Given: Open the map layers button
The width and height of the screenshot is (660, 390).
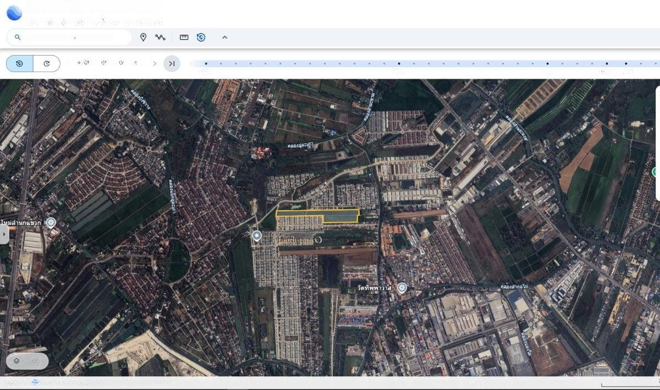Looking at the screenshot, I should click(28, 361).
